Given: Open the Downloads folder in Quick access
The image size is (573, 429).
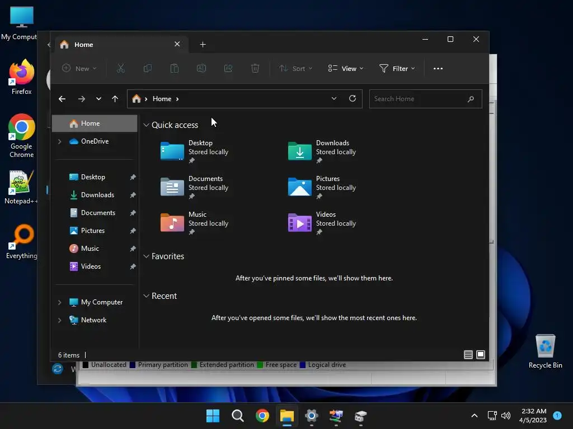Looking at the screenshot, I should 322,151.
